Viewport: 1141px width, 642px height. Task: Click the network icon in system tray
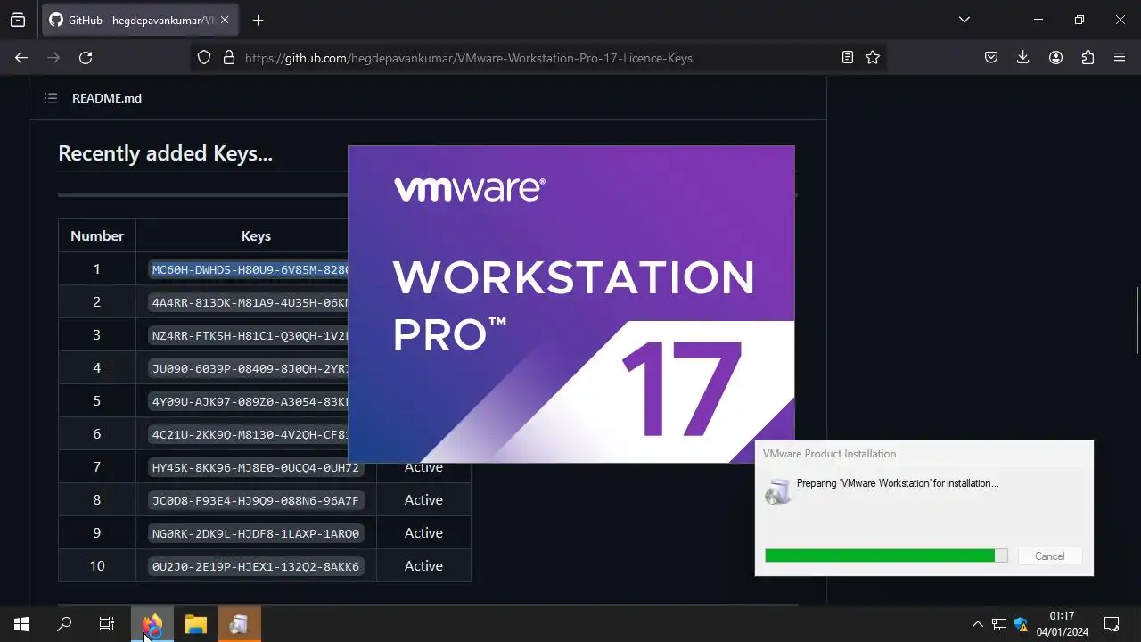coord(999,624)
